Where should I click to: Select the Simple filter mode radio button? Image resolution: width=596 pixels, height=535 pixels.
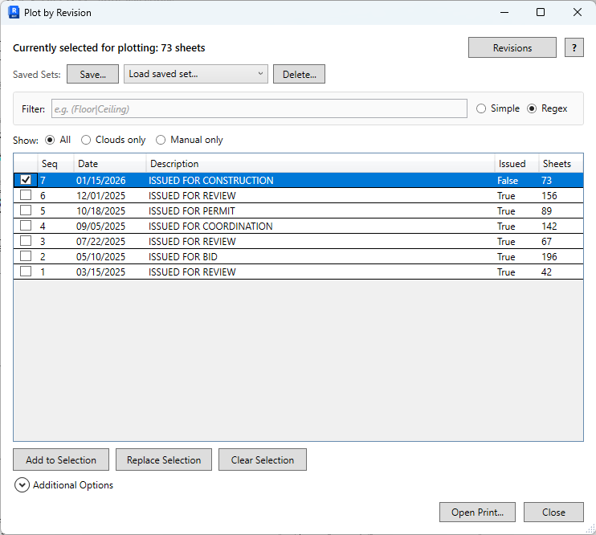point(482,108)
